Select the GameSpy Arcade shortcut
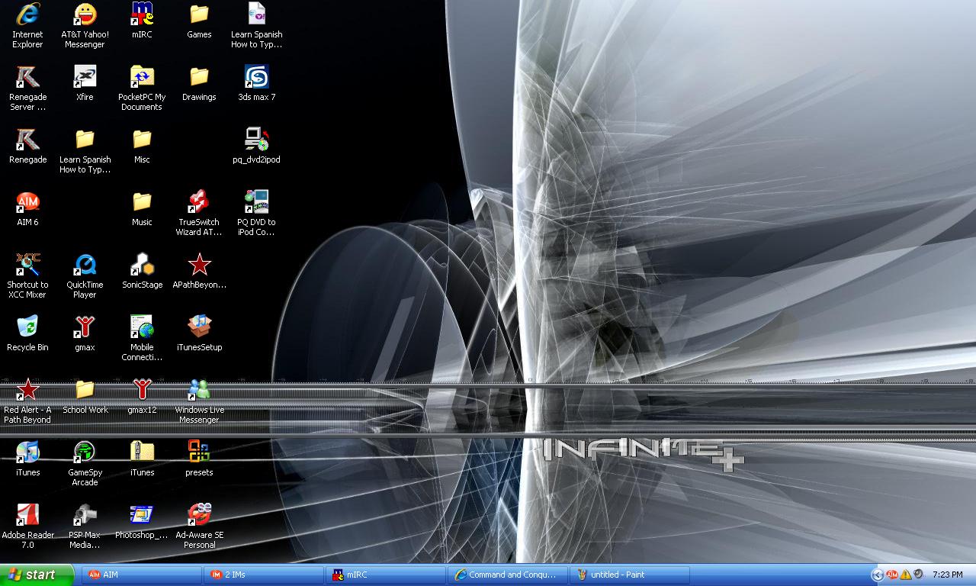This screenshot has height=586, width=976. click(85, 452)
